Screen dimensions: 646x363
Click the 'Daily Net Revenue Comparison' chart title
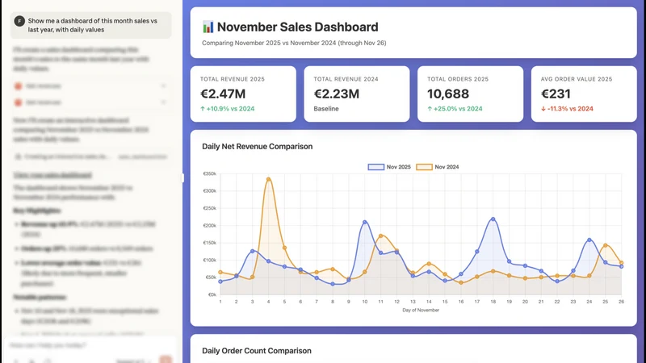click(x=257, y=147)
